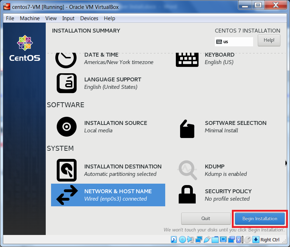The width and height of the screenshot is (290, 247).
Task: Open Software Selection package icon
Action: 187,128
